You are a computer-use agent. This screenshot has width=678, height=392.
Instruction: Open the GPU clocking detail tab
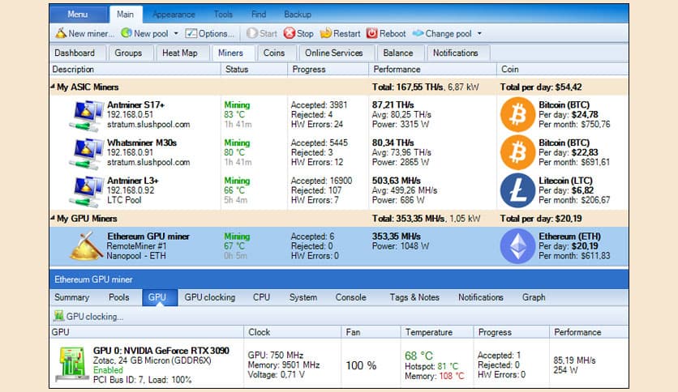[210, 297]
